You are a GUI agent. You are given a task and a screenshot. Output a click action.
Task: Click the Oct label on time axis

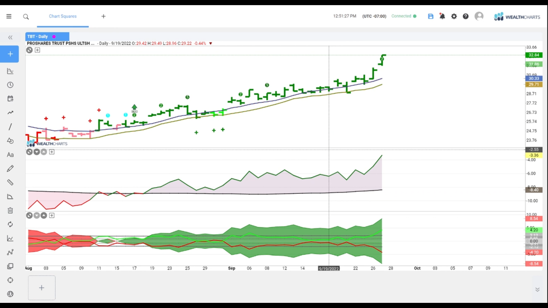(x=417, y=268)
